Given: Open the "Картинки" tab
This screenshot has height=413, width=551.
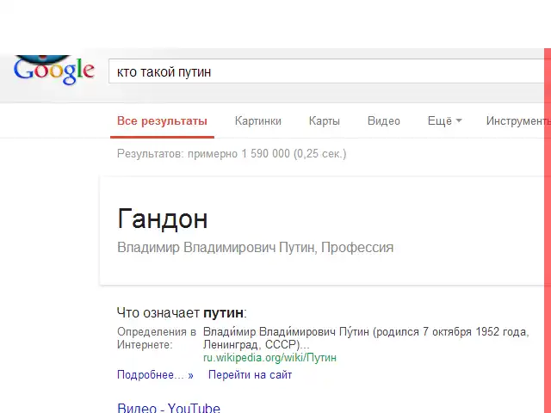Looking at the screenshot, I should click(257, 121).
